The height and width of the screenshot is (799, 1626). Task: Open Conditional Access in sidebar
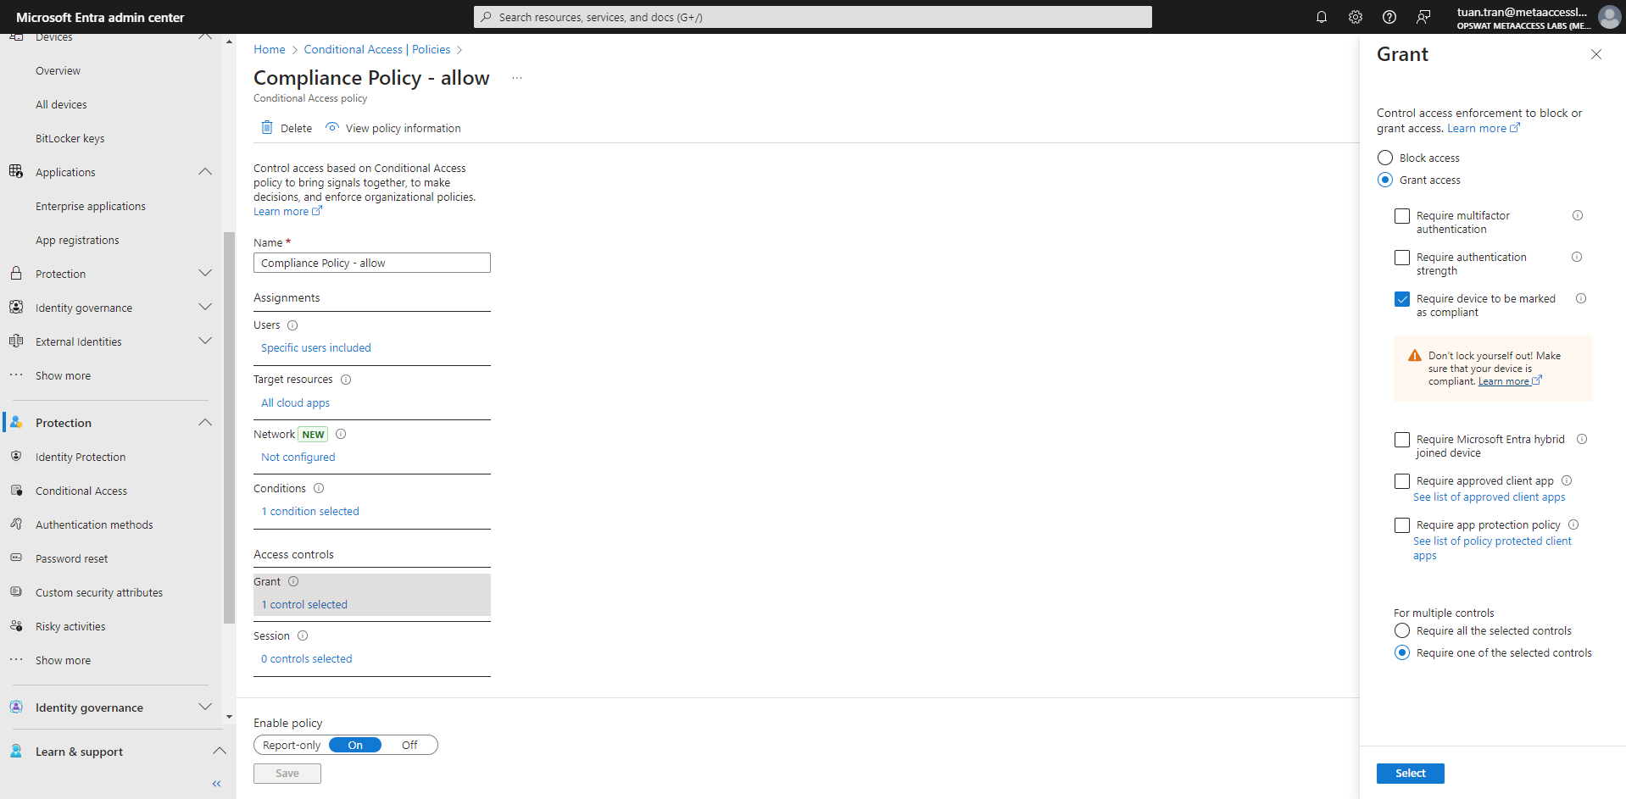point(81,491)
